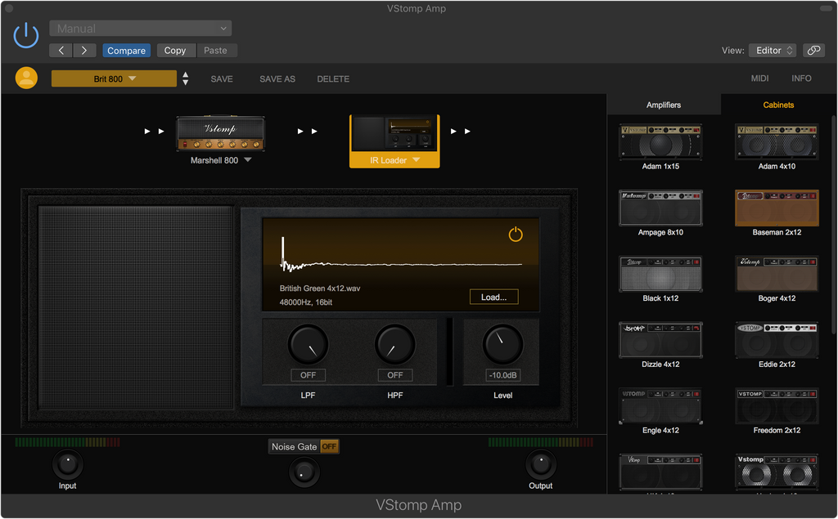Expand the View Editor dropdown
This screenshot has height=519, width=838.
coord(772,51)
